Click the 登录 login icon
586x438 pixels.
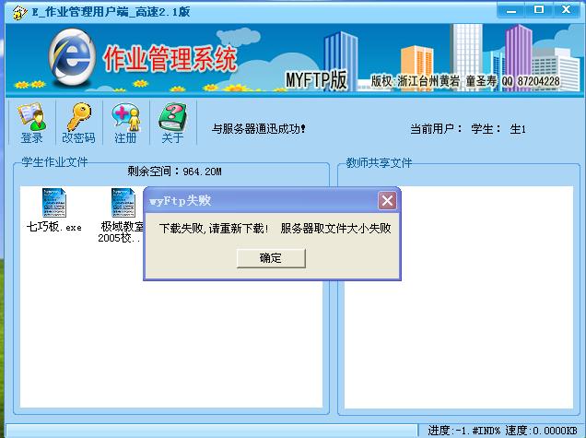(31, 123)
